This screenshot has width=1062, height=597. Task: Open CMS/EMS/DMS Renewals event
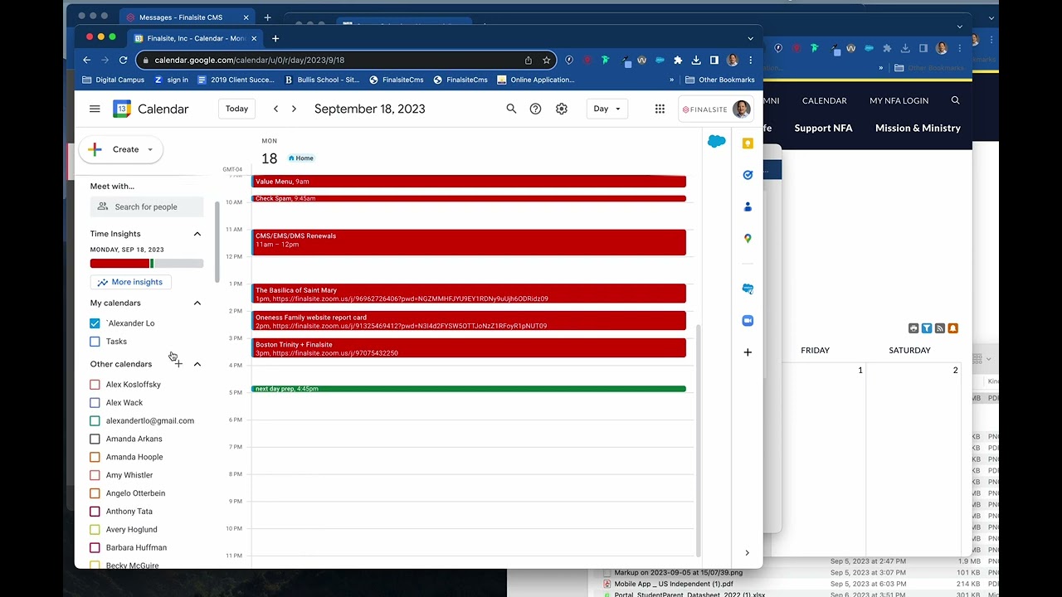tap(469, 242)
